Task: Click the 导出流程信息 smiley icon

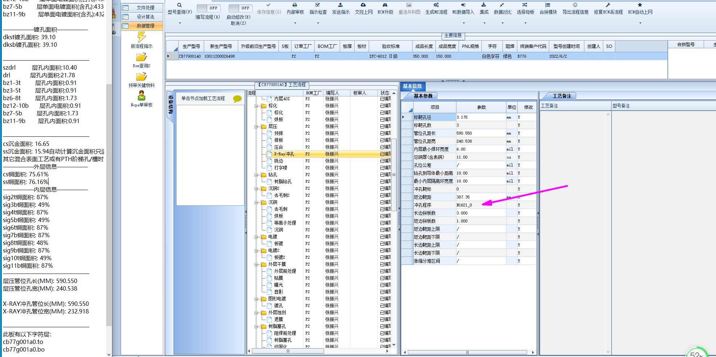Action: [x=575, y=5]
